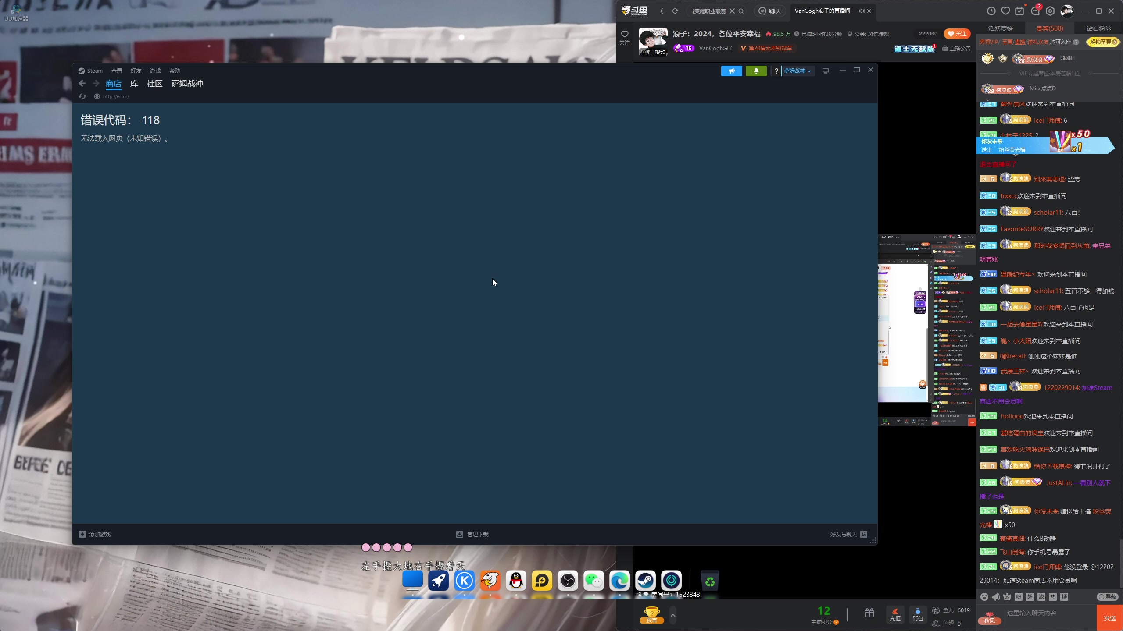Toggle the 梗 chat option
Screen dimensions: 1123x631
coord(1064,597)
